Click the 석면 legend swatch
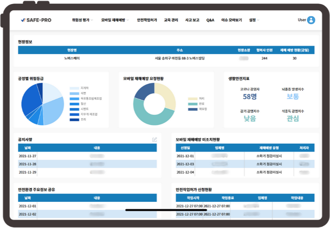 coord(74,93)
